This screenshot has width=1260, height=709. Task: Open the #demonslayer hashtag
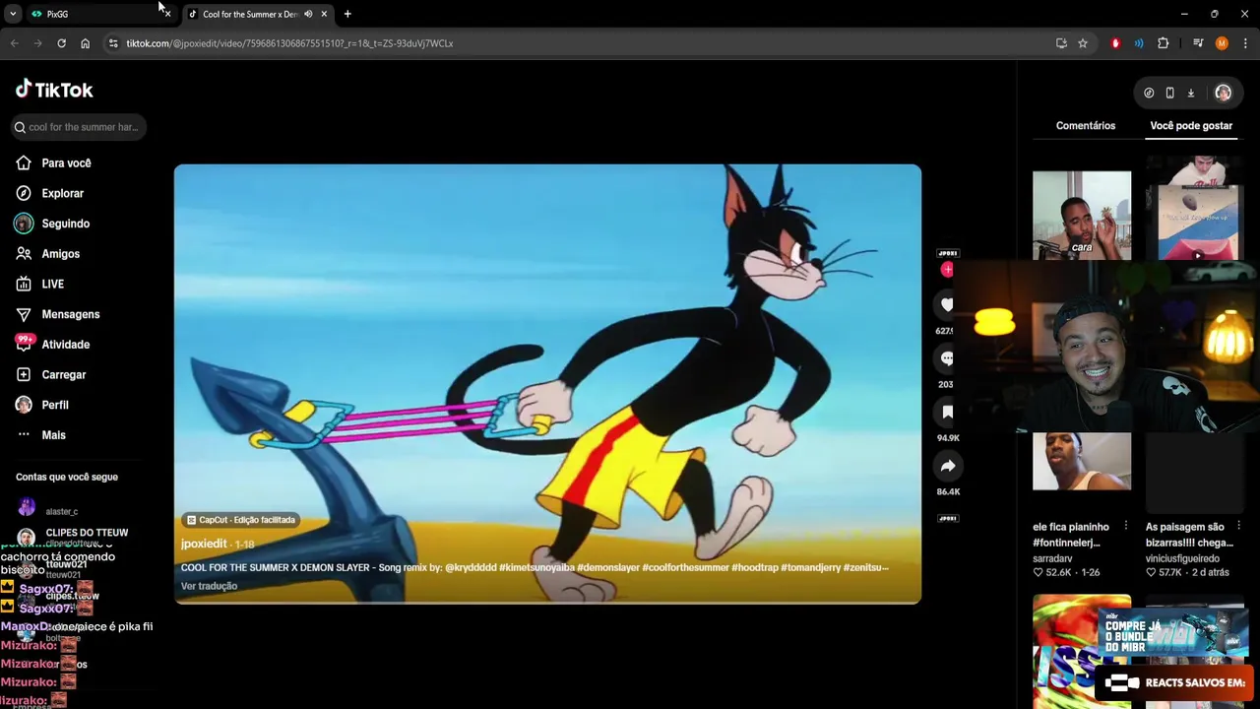tap(607, 567)
